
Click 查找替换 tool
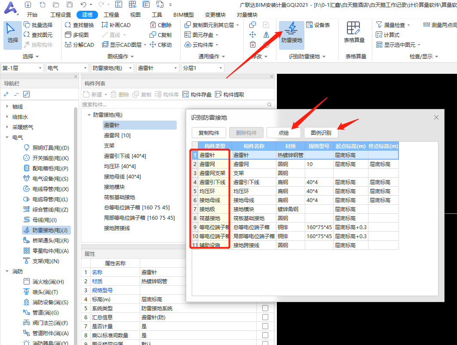click(79, 25)
